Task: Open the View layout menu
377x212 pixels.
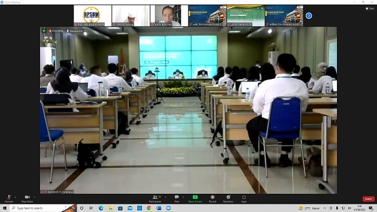Action: pyautogui.click(x=370, y=8)
